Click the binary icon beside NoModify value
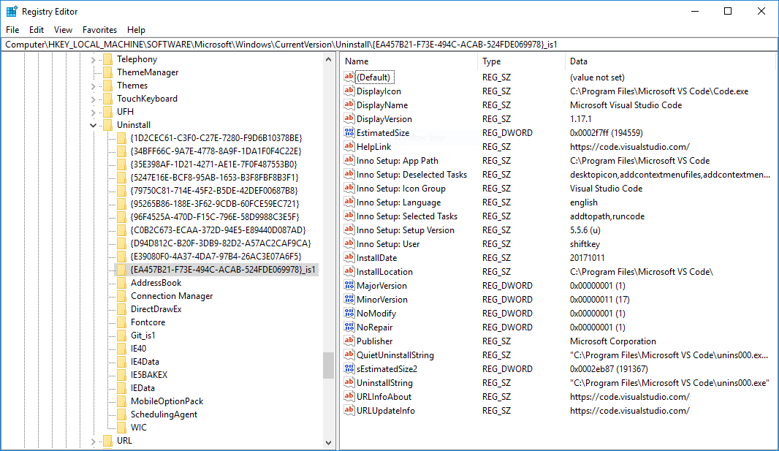Image resolution: width=779 pixels, height=451 pixels. tap(349, 314)
